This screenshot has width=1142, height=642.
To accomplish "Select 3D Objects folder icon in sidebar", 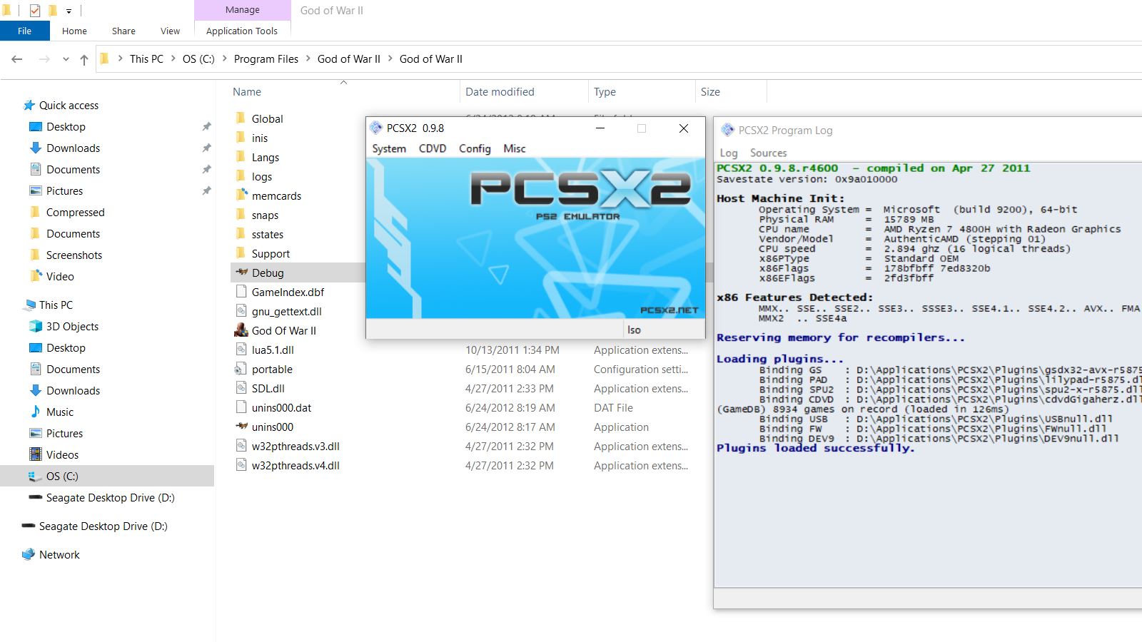I will 36,326.
